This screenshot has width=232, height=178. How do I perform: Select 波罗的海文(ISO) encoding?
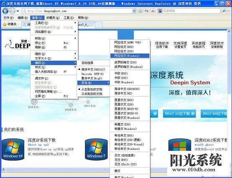pyautogui.click(x=130, y=62)
